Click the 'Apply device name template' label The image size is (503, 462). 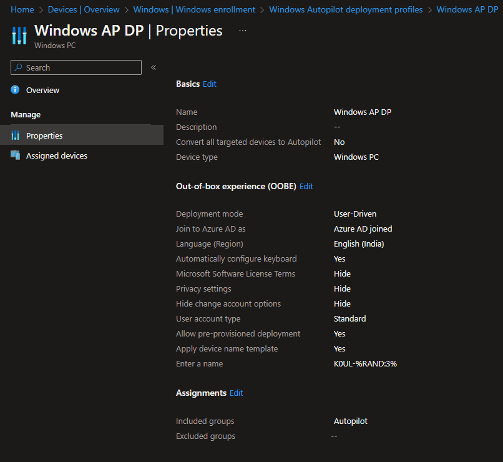point(227,349)
